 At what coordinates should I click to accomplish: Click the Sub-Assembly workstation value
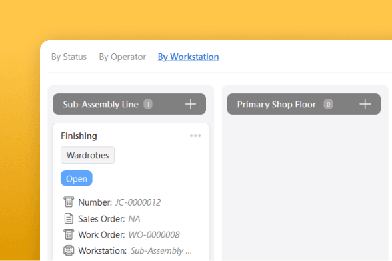[x=161, y=251]
